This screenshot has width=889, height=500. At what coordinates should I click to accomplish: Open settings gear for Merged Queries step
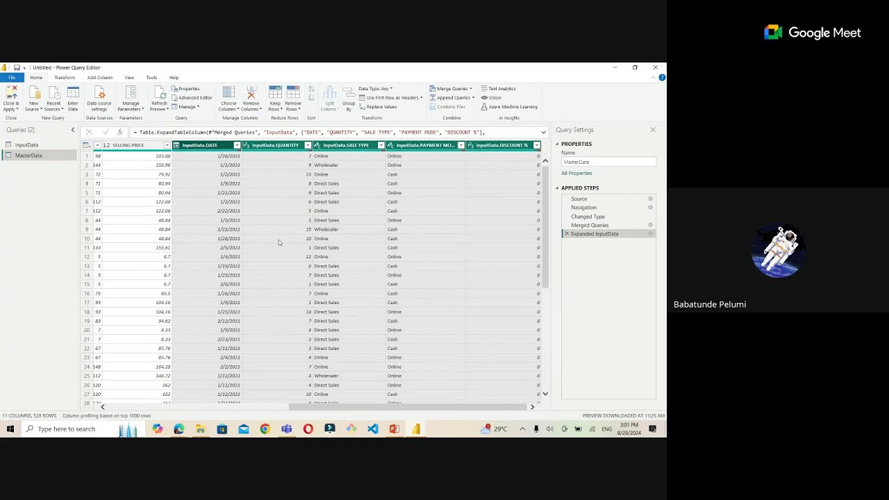(x=650, y=225)
